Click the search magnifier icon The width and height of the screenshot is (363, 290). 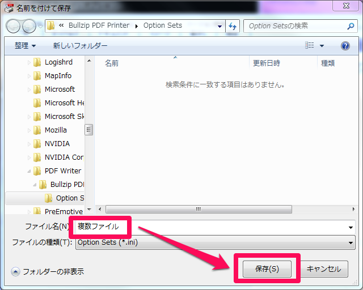351,26
